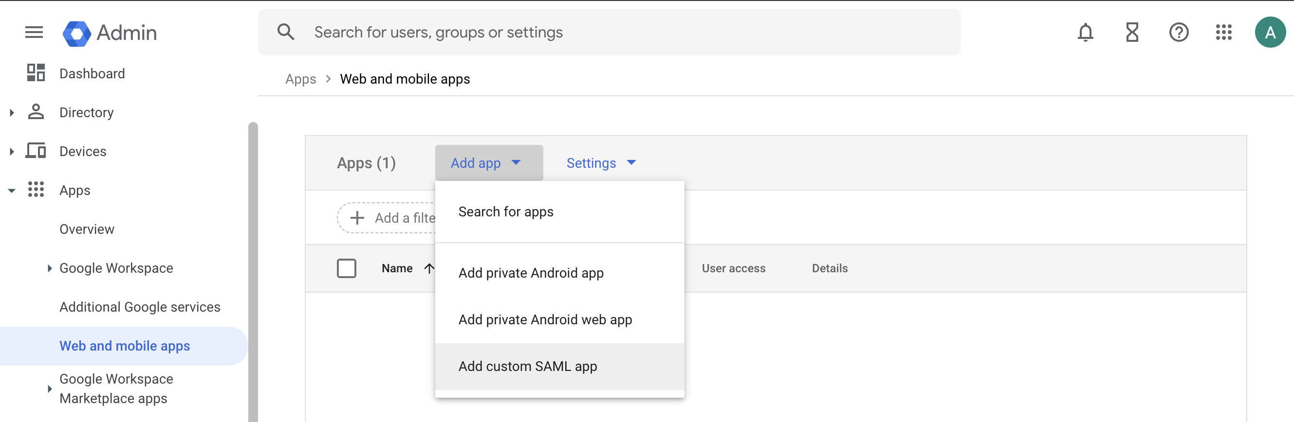
Task: Expand the Directory section arrow
Action: click(12, 112)
